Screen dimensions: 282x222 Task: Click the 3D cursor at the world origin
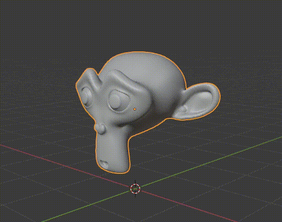point(135,189)
